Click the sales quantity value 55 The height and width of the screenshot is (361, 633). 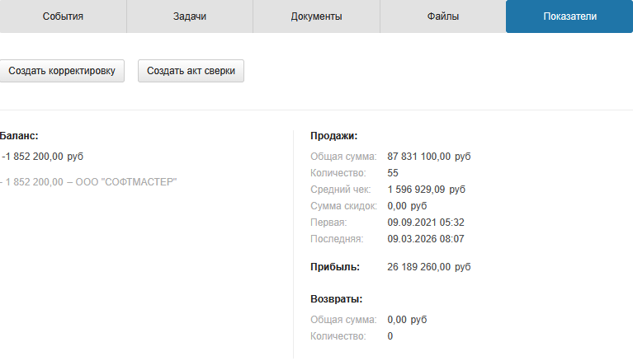[393, 173]
